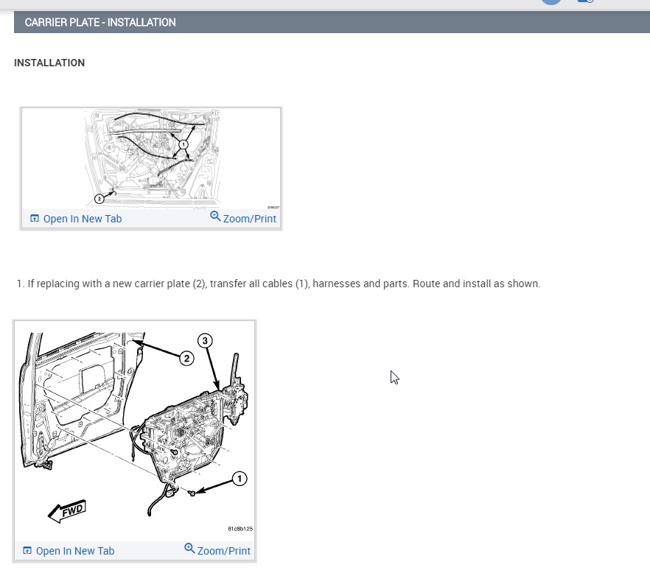Open cable routing diagram in new tab

point(76,219)
